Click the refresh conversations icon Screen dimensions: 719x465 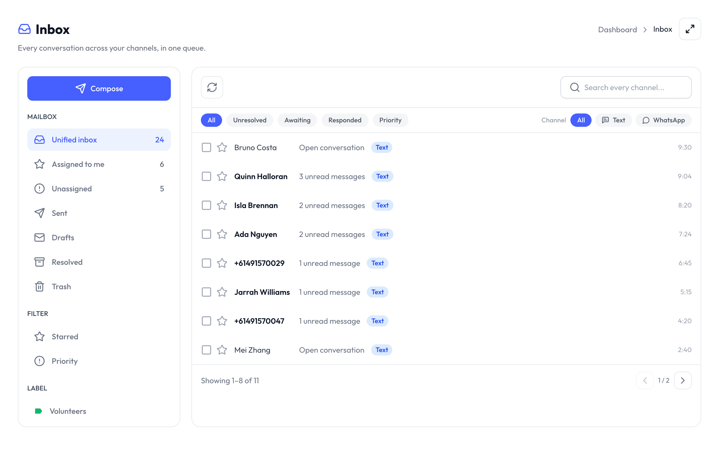click(212, 87)
